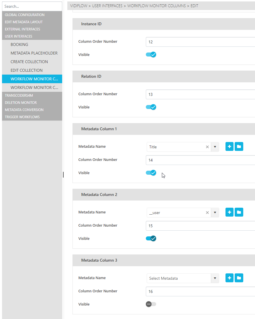Clear the Title metadata selection
This screenshot has height=319, width=255.
[207, 147]
